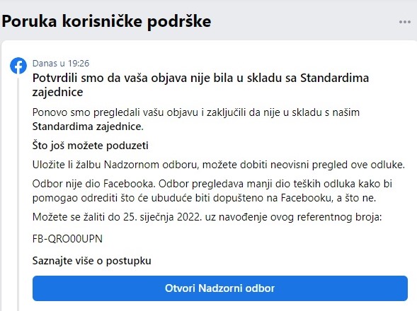Viewport: 417px width, 311px height.
Task: Click the Poruka korisničke podrške heading
Action: tap(106, 21)
